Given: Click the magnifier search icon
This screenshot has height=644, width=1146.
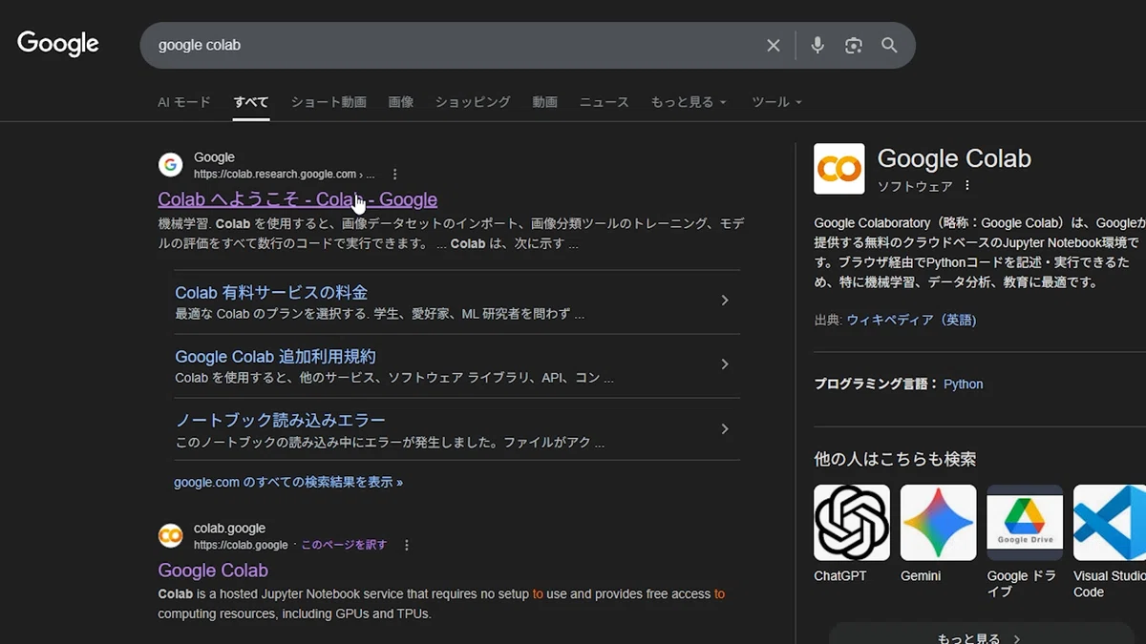Looking at the screenshot, I should 890,46.
